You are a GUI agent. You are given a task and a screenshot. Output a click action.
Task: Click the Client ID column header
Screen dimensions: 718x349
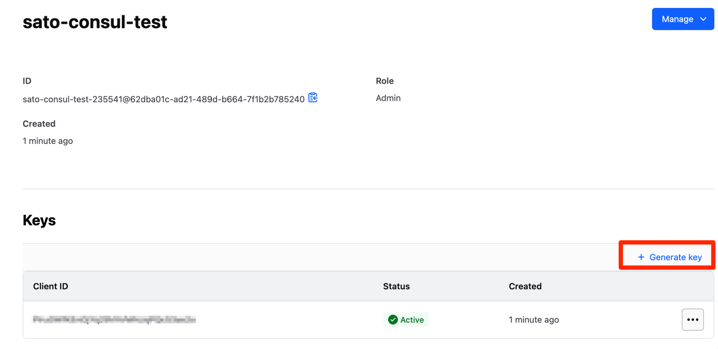coord(50,286)
